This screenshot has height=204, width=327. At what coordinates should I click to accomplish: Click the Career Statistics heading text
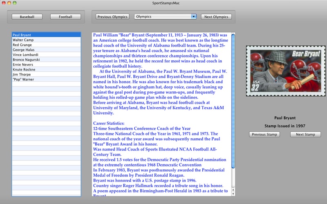pyautogui.click(x=109, y=123)
